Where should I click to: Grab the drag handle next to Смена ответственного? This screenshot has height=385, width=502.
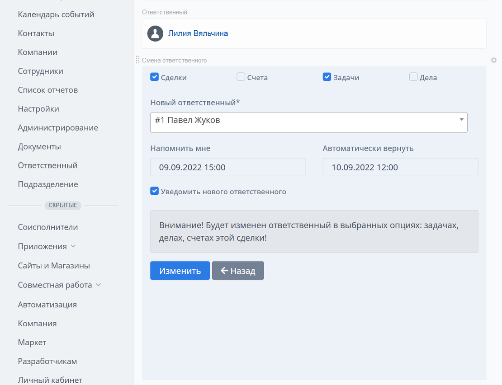tap(137, 60)
